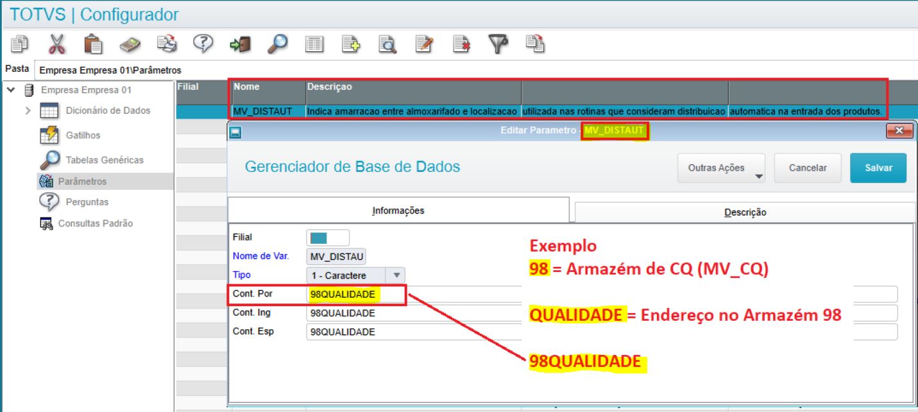Open the Help question mark icon
Screen dimensions: 918x412
(x=203, y=44)
